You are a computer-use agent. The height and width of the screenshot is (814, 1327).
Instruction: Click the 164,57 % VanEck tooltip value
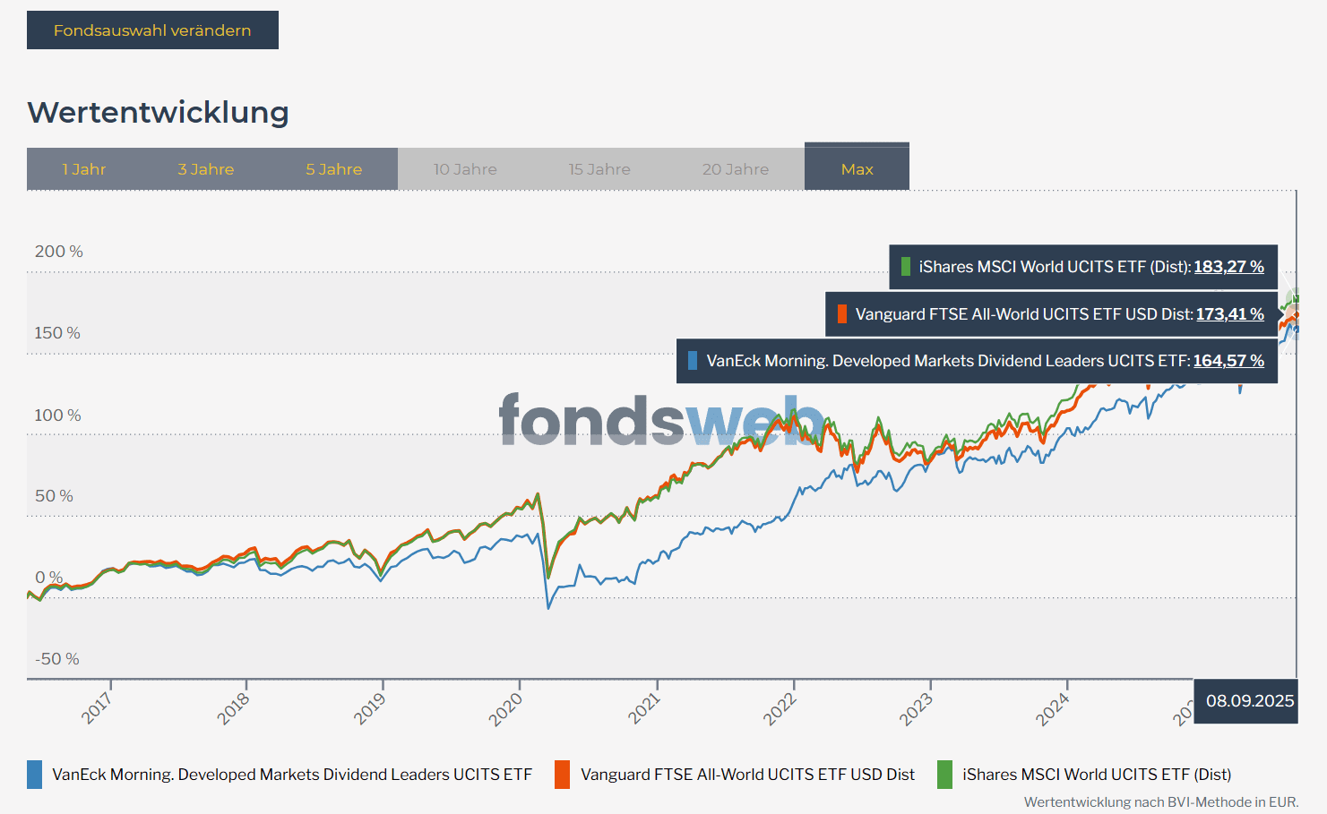coord(1228,361)
